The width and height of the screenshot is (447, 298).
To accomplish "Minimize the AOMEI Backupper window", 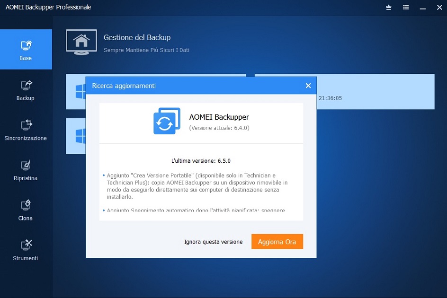I will click(x=423, y=8).
